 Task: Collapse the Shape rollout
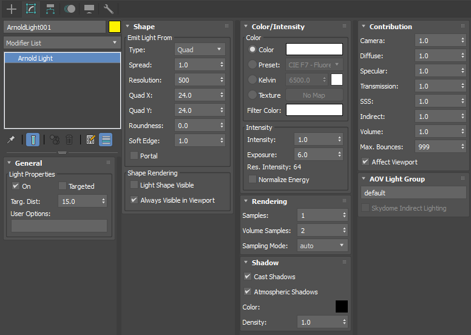point(127,27)
